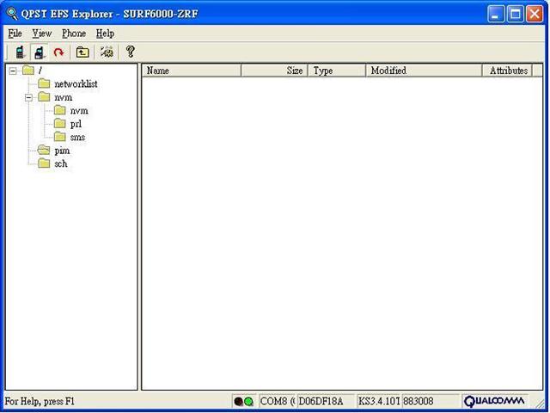This screenshot has width=550, height=413.
Task: Click the status indicator lights in the status bar
Action: tap(244, 401)
